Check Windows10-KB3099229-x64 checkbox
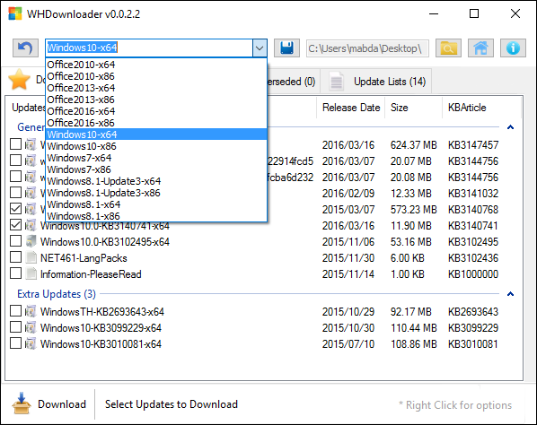The height and width of the screenshot is (425, 537). tap(16, 327)
